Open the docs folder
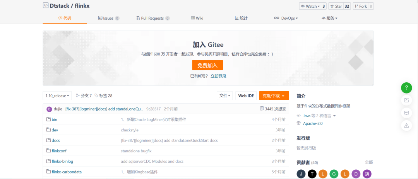This screenshot has height=179, width=418. click(56, 140)
